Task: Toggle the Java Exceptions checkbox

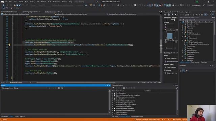Action: pos(115,99)
